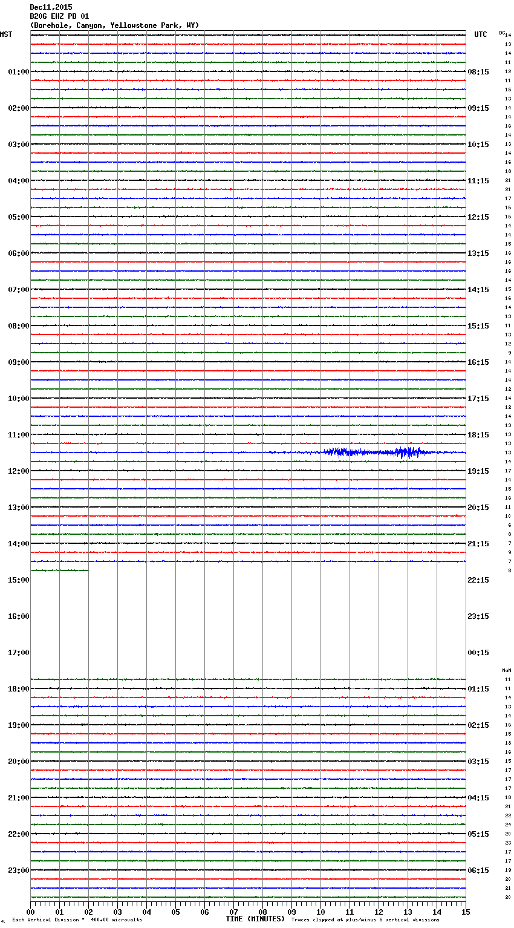Viewport: 514px width, 928px height.
Task: Select the 10:00 MST time label
Action: (18, 399)
